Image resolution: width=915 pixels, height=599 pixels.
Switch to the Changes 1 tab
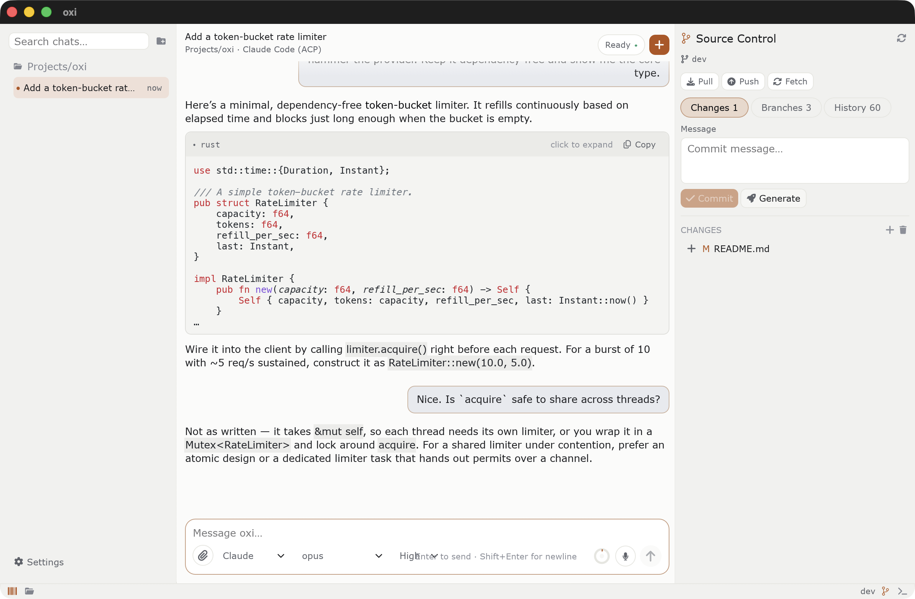714,108
